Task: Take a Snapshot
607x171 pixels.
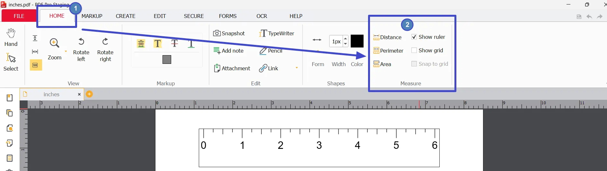Action: tap(229, 33)
